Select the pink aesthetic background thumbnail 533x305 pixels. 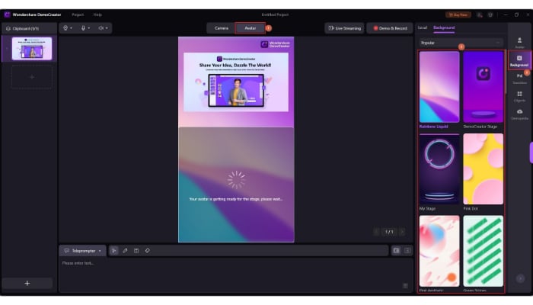439,251
